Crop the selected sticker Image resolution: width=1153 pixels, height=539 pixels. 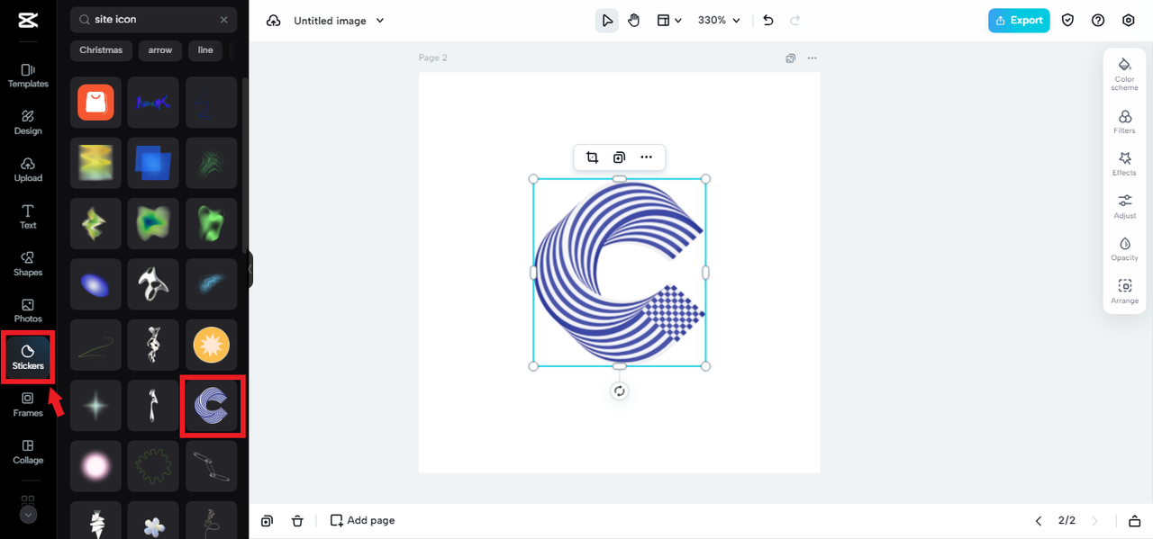point(592,157)
